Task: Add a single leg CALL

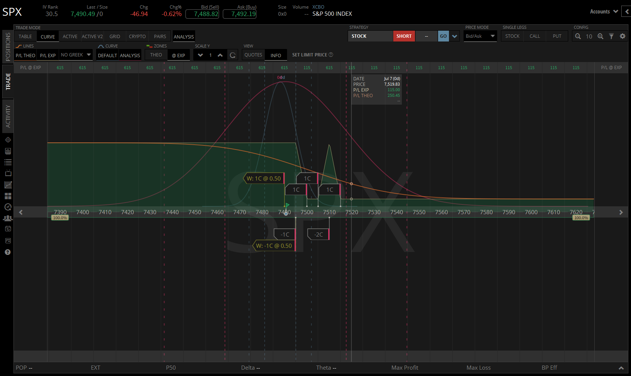Action: pyautogui.click(x=535, y=36)
